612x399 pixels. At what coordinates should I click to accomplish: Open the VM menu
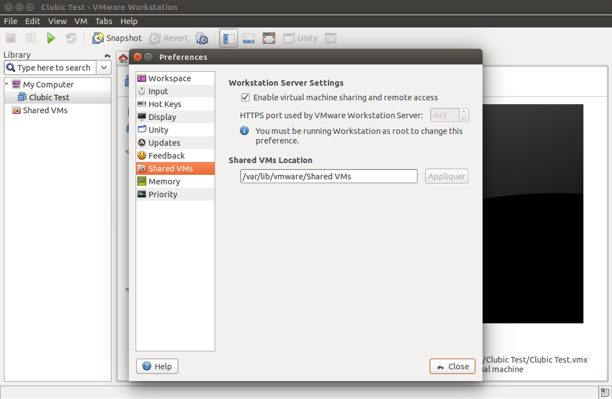click(x=81, y=21)
